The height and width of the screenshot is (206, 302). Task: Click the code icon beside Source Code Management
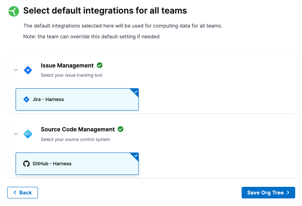(x=28, y=134)
